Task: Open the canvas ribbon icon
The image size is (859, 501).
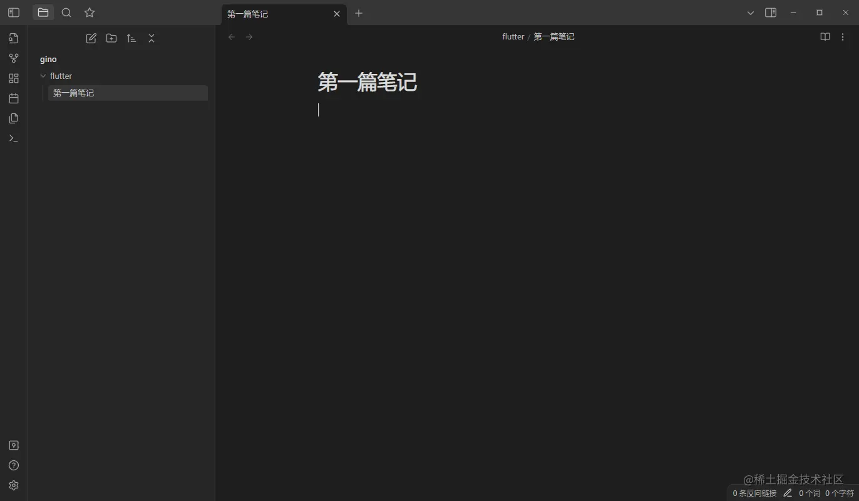Action: [14, 78]
